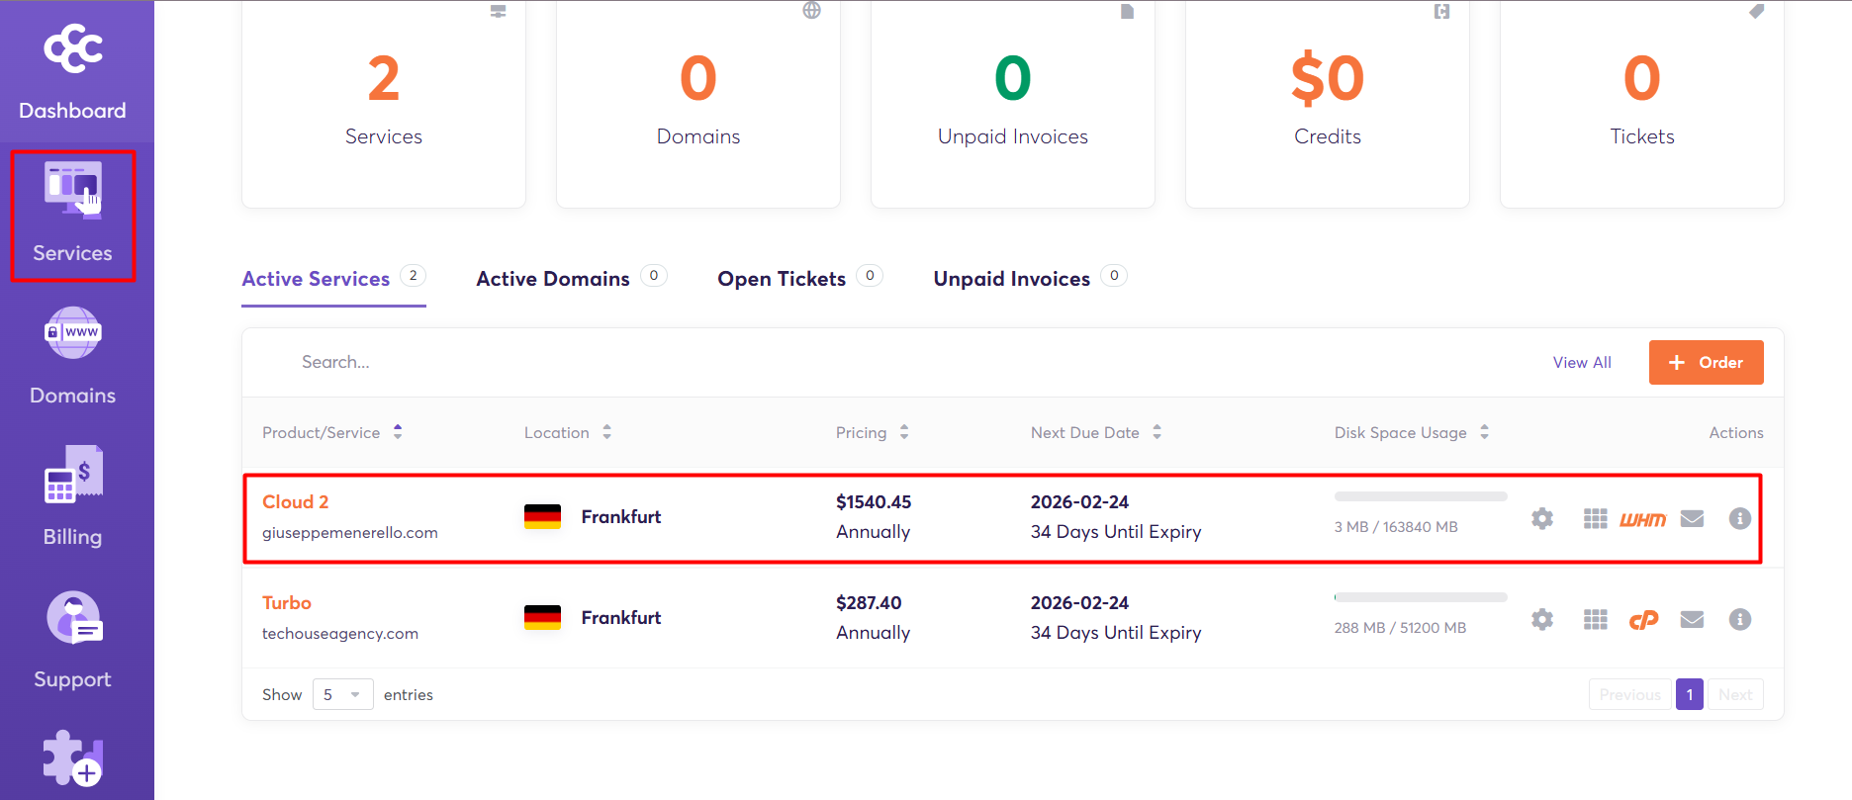Log in to cPanel for Turbo
Image resolution: width=1852 pixels, height=800 pixels.
point(1643,620)
